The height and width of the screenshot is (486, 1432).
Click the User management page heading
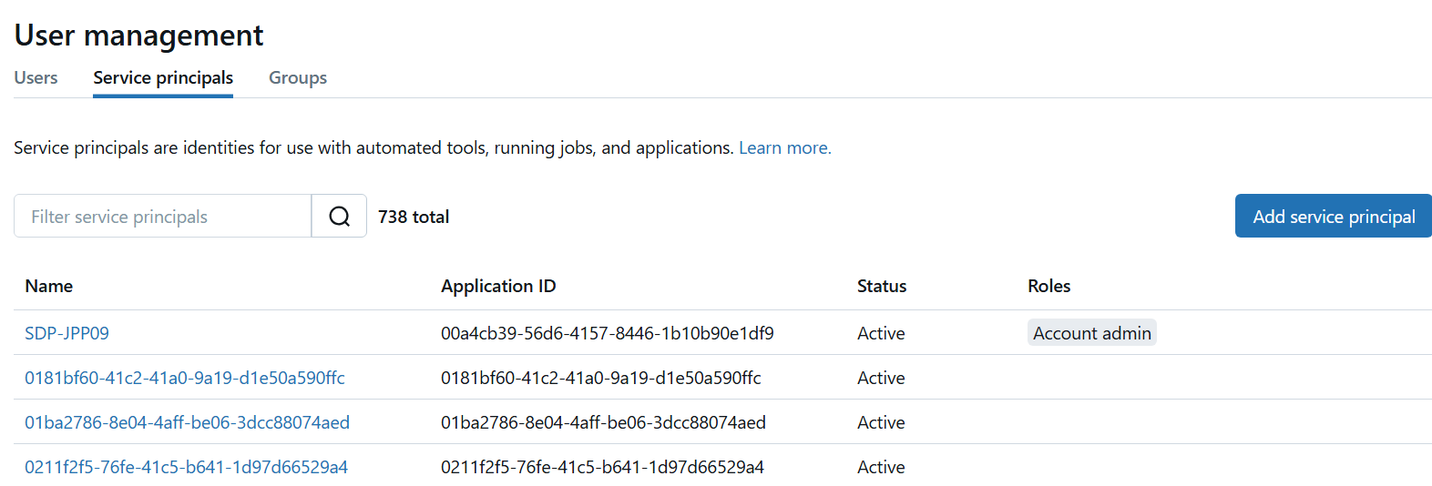coord(138,35)
